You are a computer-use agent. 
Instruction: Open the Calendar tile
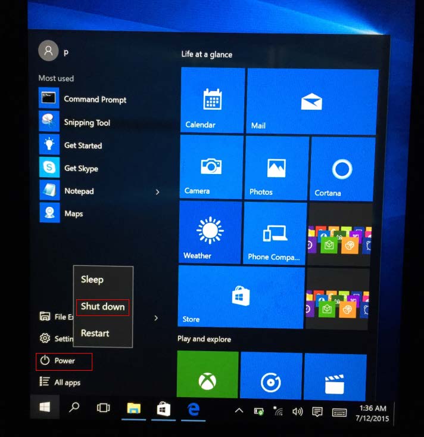click(x=213, y=100)
